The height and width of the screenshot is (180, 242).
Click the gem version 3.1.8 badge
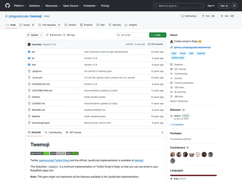coord(40,153)
